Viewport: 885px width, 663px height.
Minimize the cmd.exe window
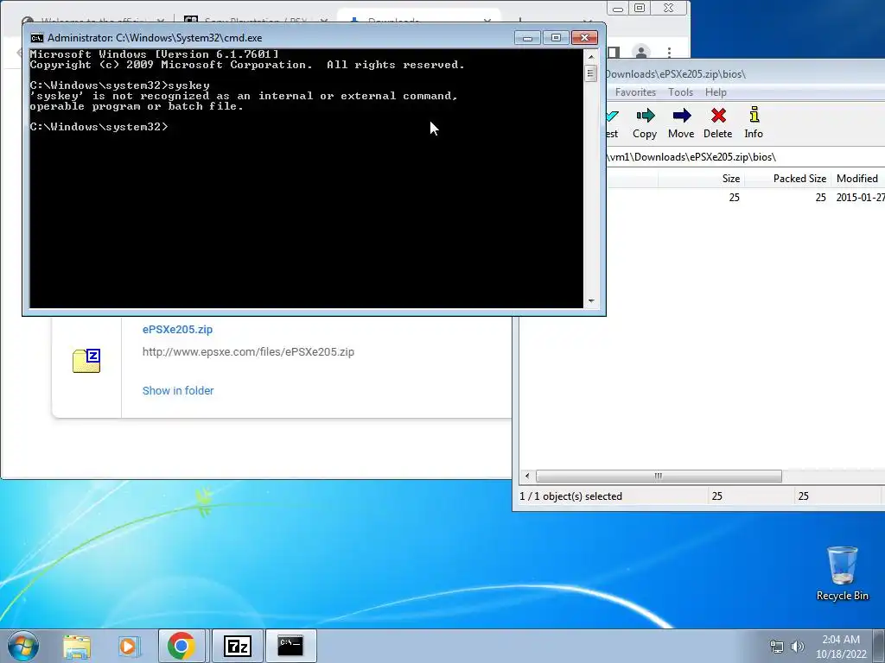528,38
